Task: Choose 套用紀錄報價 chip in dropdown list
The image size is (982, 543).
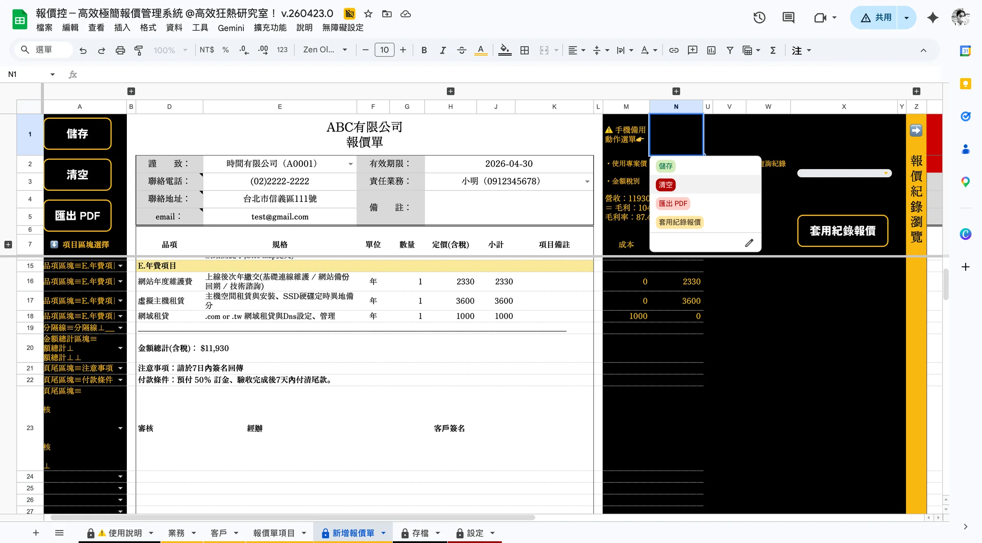Action: (x=680, y=222)
